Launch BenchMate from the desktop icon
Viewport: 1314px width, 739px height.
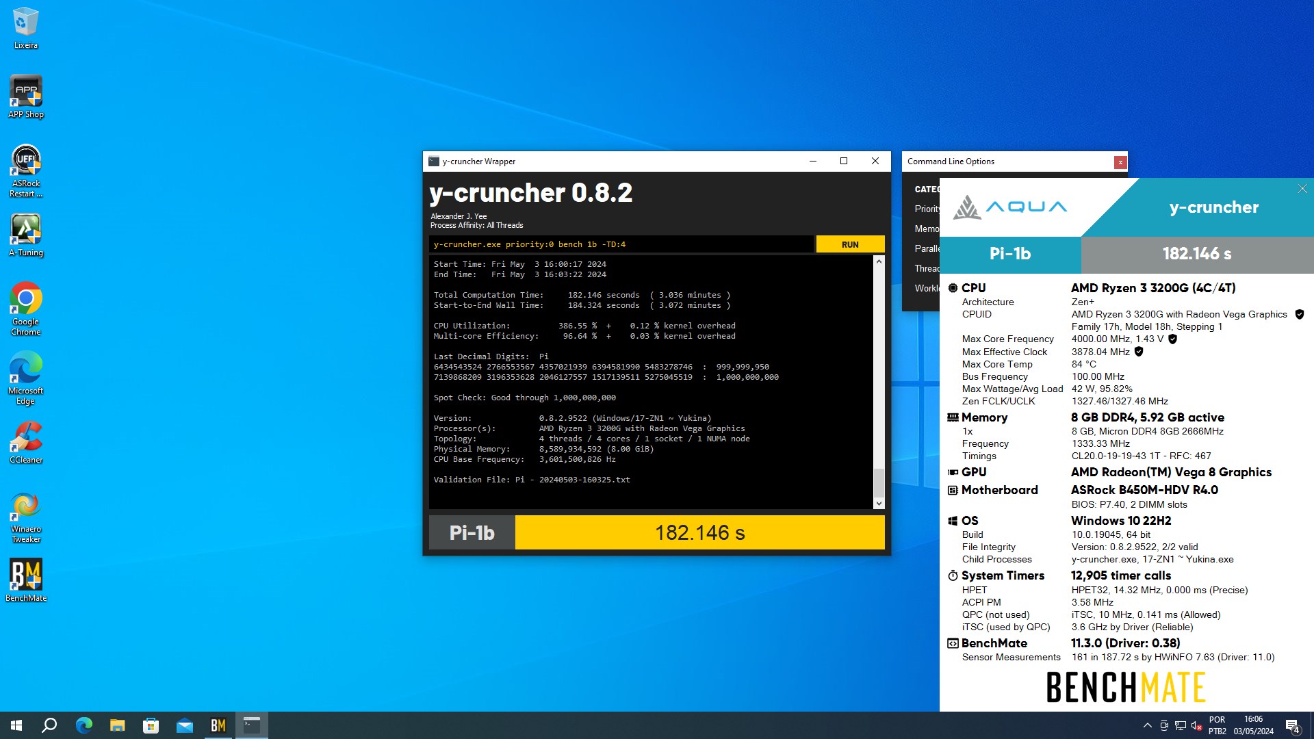[25, 580]
